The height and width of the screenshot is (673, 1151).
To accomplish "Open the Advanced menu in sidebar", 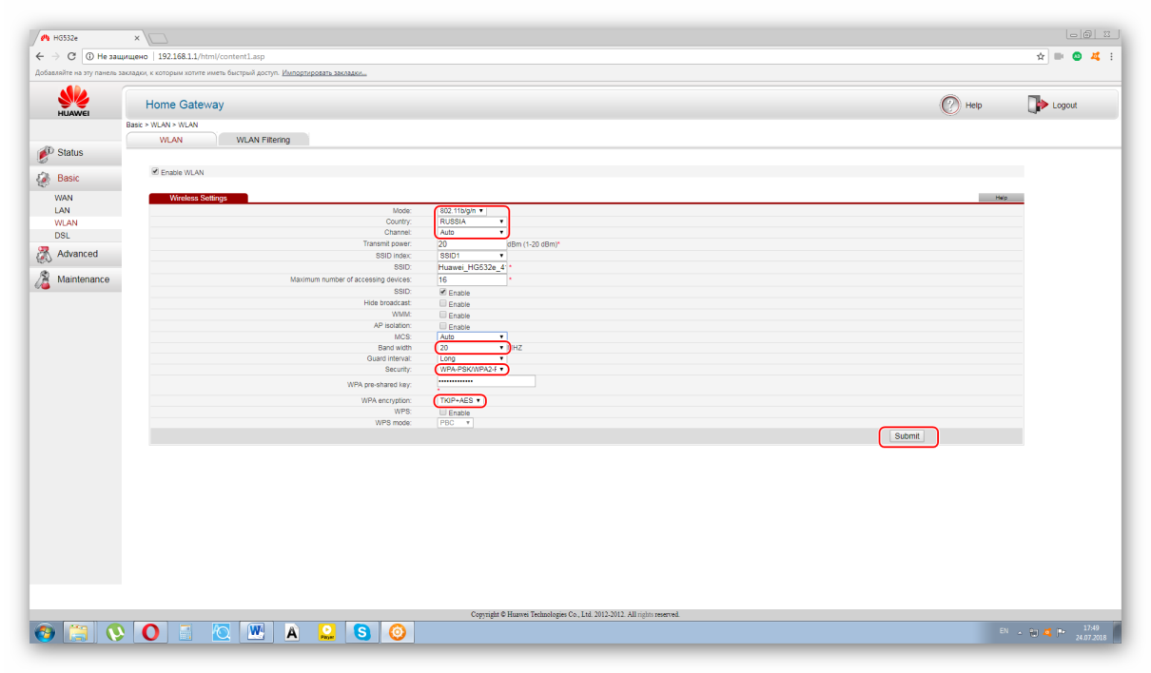I will (x=77, y=254).
